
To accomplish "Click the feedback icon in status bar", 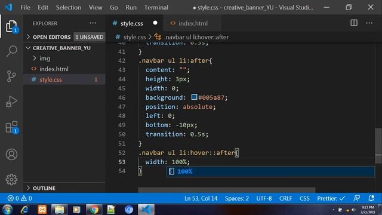I will point(357,198).
